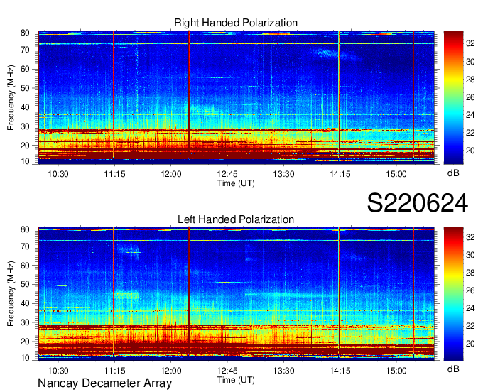This screenshot has width=483, height=392.
Task: Click the 10 MHz tick label on Right Handed plot
Action: tap(25, 161)
